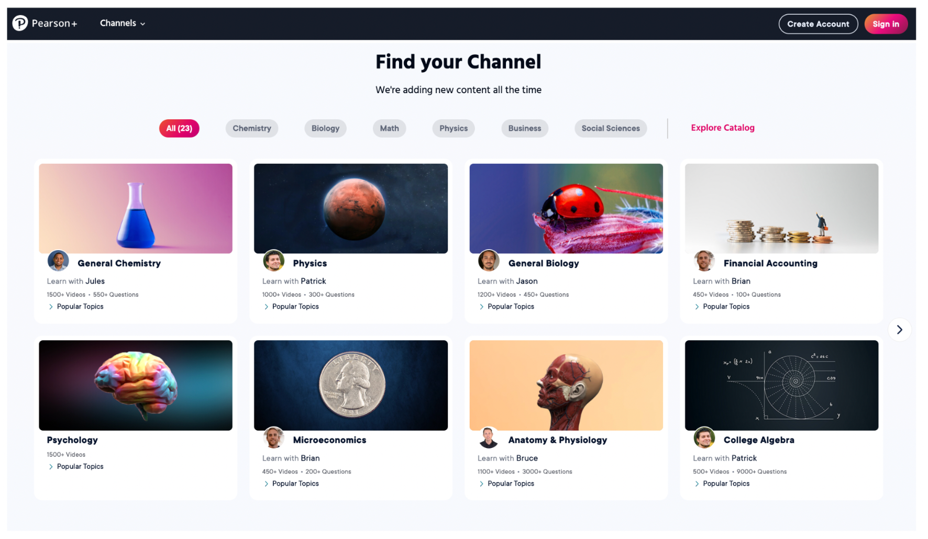Click the Pearson+ logo icon
928x539 pixels.
[20, 23]
